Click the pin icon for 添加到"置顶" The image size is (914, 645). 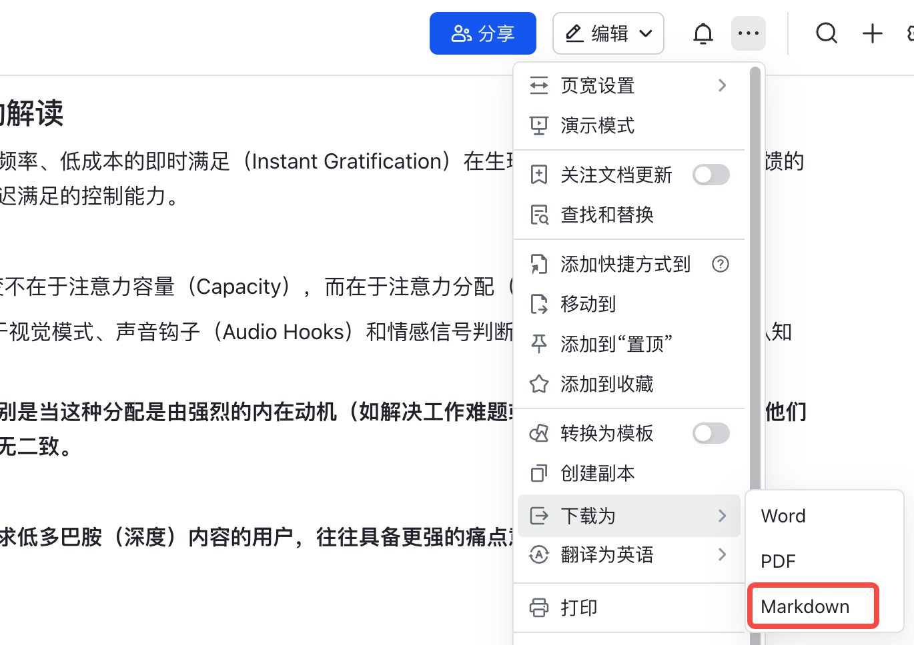539,344
